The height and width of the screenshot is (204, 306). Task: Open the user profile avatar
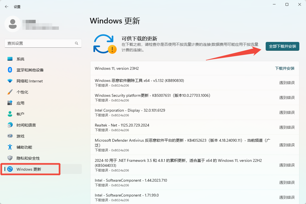[13, 24]
